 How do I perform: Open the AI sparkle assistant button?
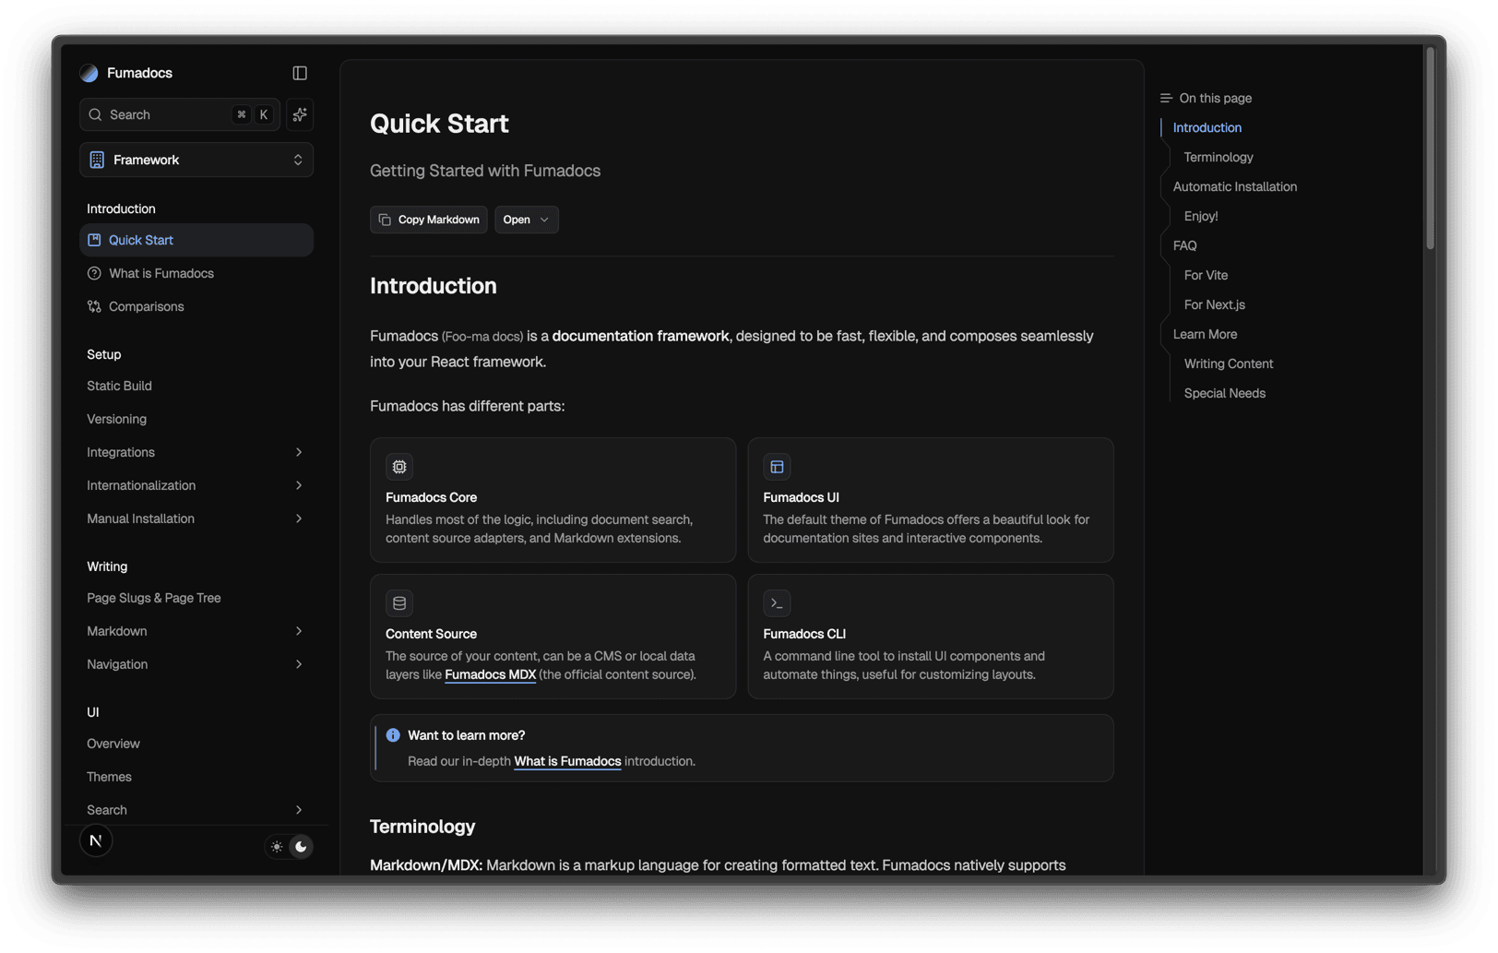tap(300, 114)
